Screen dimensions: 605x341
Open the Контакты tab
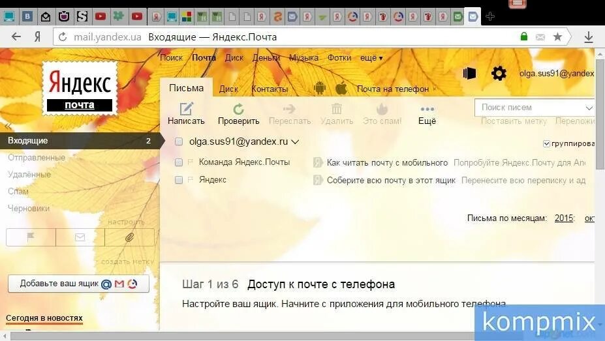coord(270,89)
